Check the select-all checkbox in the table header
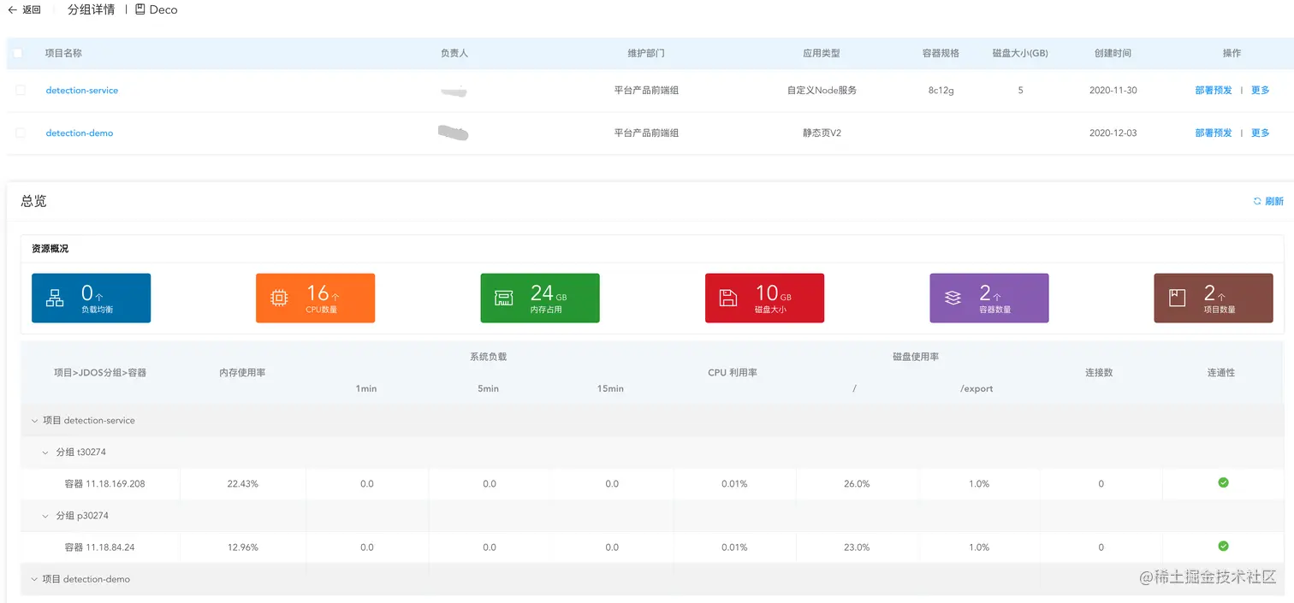 (17, 52)
